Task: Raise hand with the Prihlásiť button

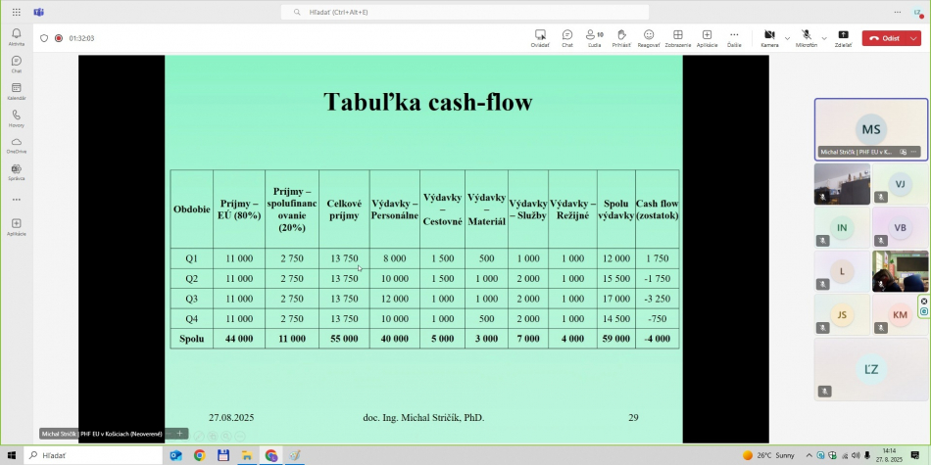Action: tap(621, 37)
